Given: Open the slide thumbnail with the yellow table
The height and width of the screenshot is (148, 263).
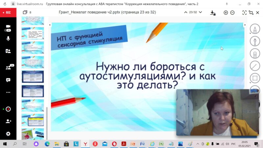Looking at the screenshot, I should tap(33, 120).
